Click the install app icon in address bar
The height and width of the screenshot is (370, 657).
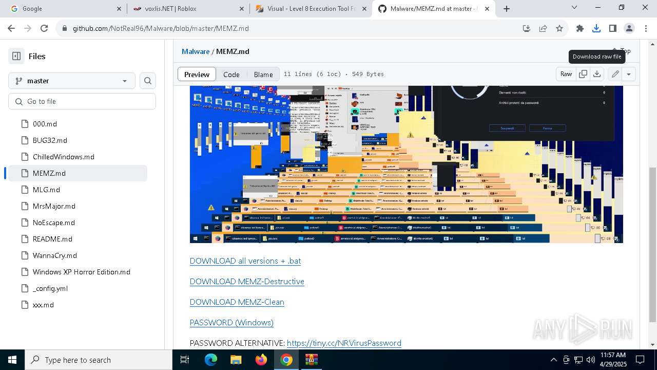[527, 29]
